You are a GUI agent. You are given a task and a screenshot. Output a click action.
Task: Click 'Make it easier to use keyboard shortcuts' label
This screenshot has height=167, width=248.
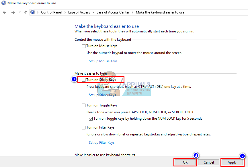[105, 155]
